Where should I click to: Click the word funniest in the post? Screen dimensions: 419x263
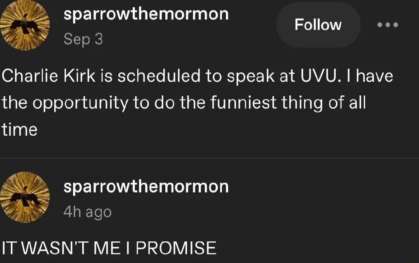coord(243,103)
